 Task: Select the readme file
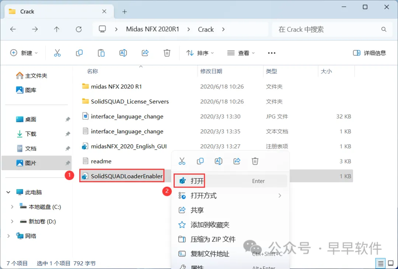(101, 161)
